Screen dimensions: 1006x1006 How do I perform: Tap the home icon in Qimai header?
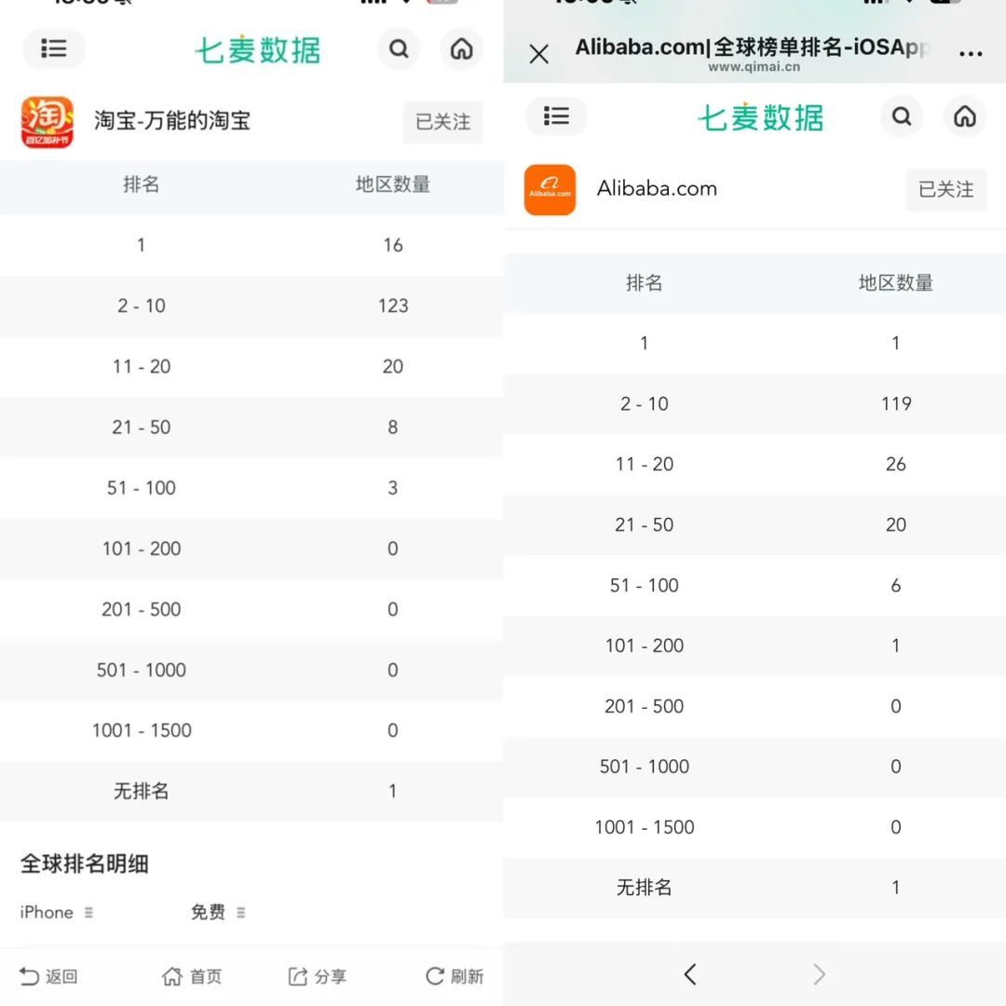point(461,48)
